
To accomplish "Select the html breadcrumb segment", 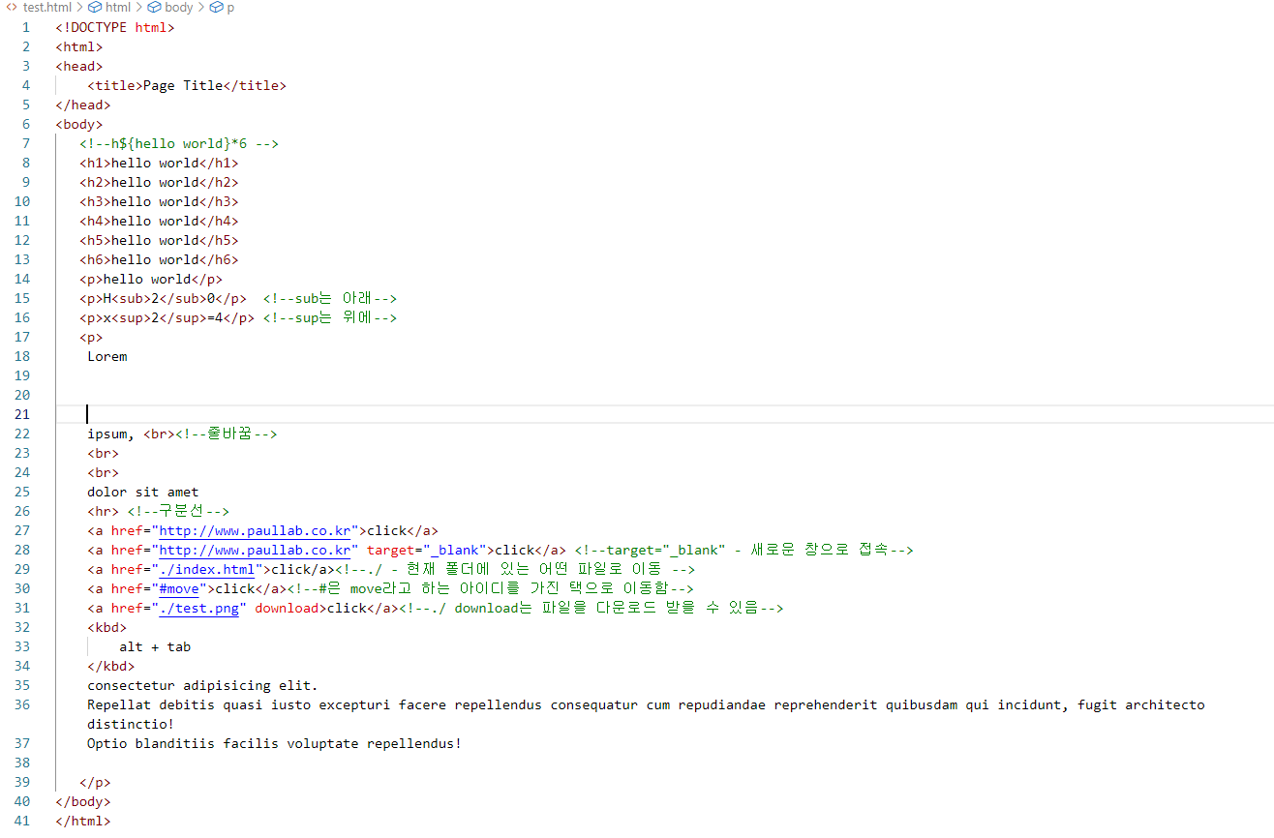I will (x=118, y=7).
